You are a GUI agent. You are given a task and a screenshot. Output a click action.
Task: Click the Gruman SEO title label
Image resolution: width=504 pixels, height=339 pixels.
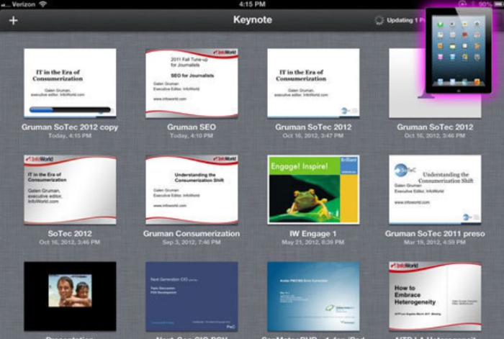pos(192,127)
